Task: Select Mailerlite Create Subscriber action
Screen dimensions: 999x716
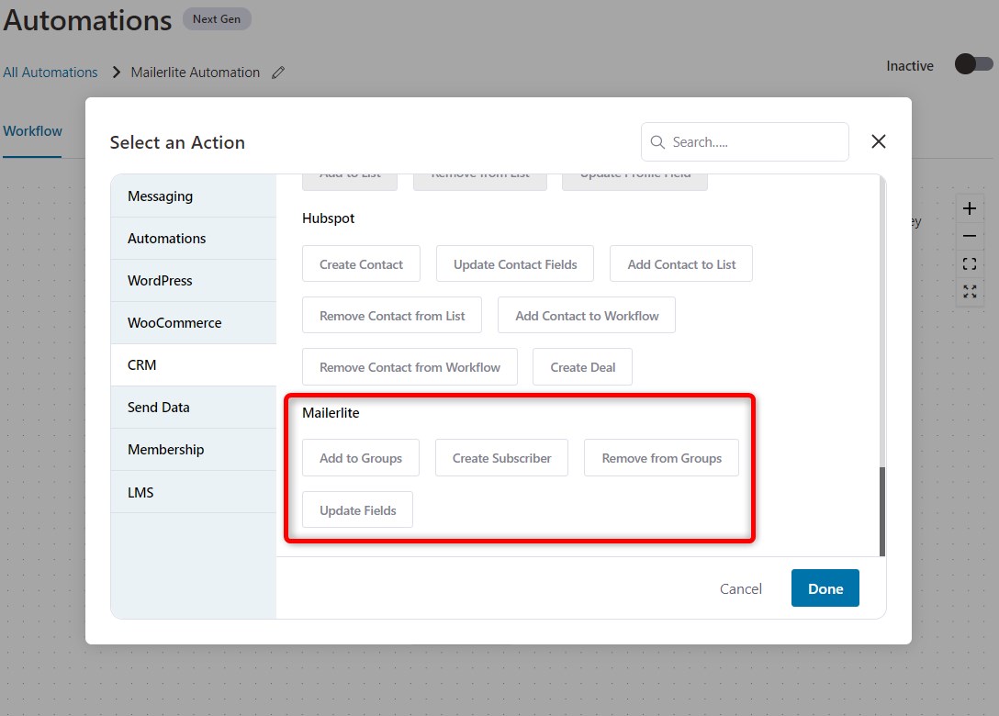Action: 501,458
